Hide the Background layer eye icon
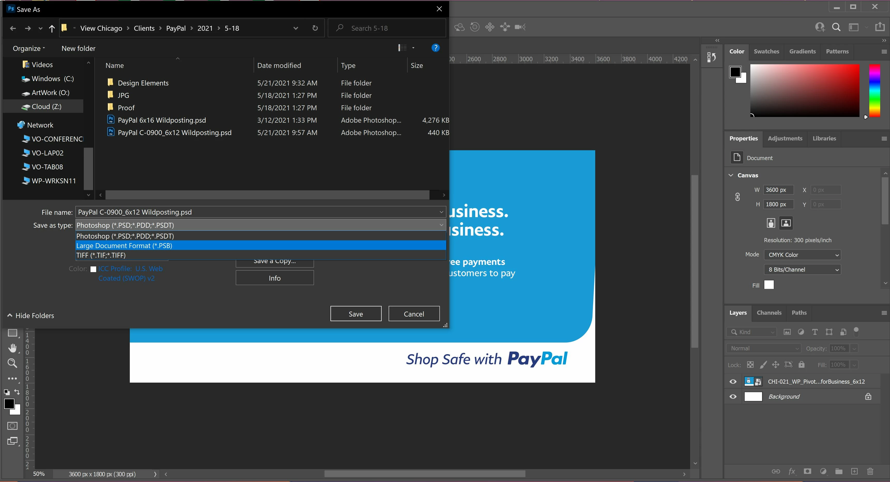890x482 pixels. 733,397
